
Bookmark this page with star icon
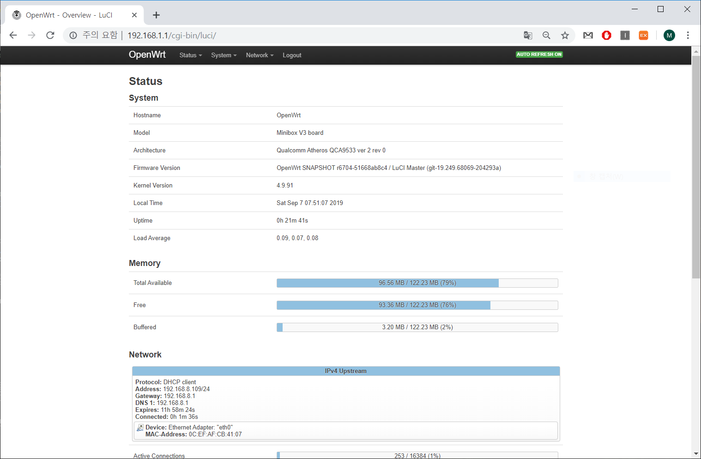[x=565, y=35]
